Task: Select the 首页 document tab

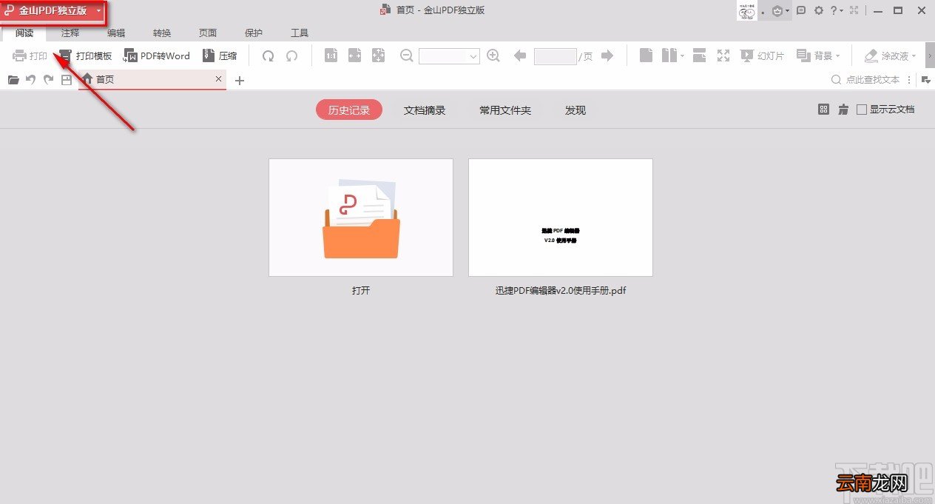Action: [x=152, y=79]
